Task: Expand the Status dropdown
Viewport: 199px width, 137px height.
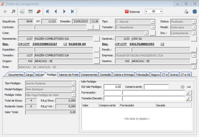Action: 194,22
